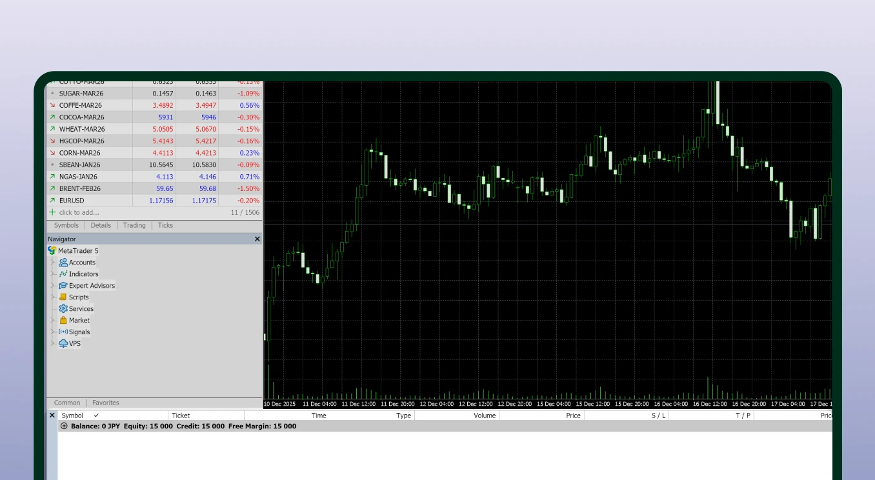
Task: Click the Signals broadcast icon
Action: coord(63,332)
